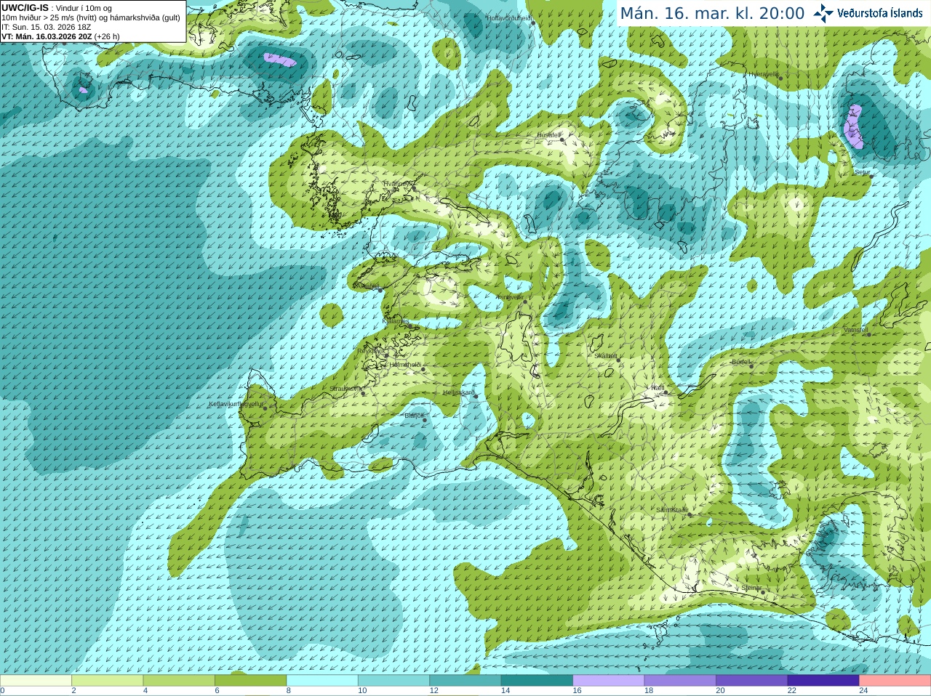Click the Steinar station label
The height and width of the screenshot is (696, 931).
[x=751, y=588]
